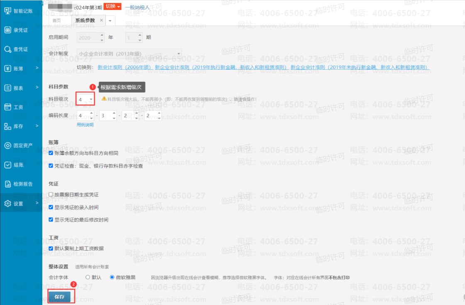Toggle 显示凭证的最后修改时间 checkbox
This screenshot has height=305, width=465.
point(51,220)
